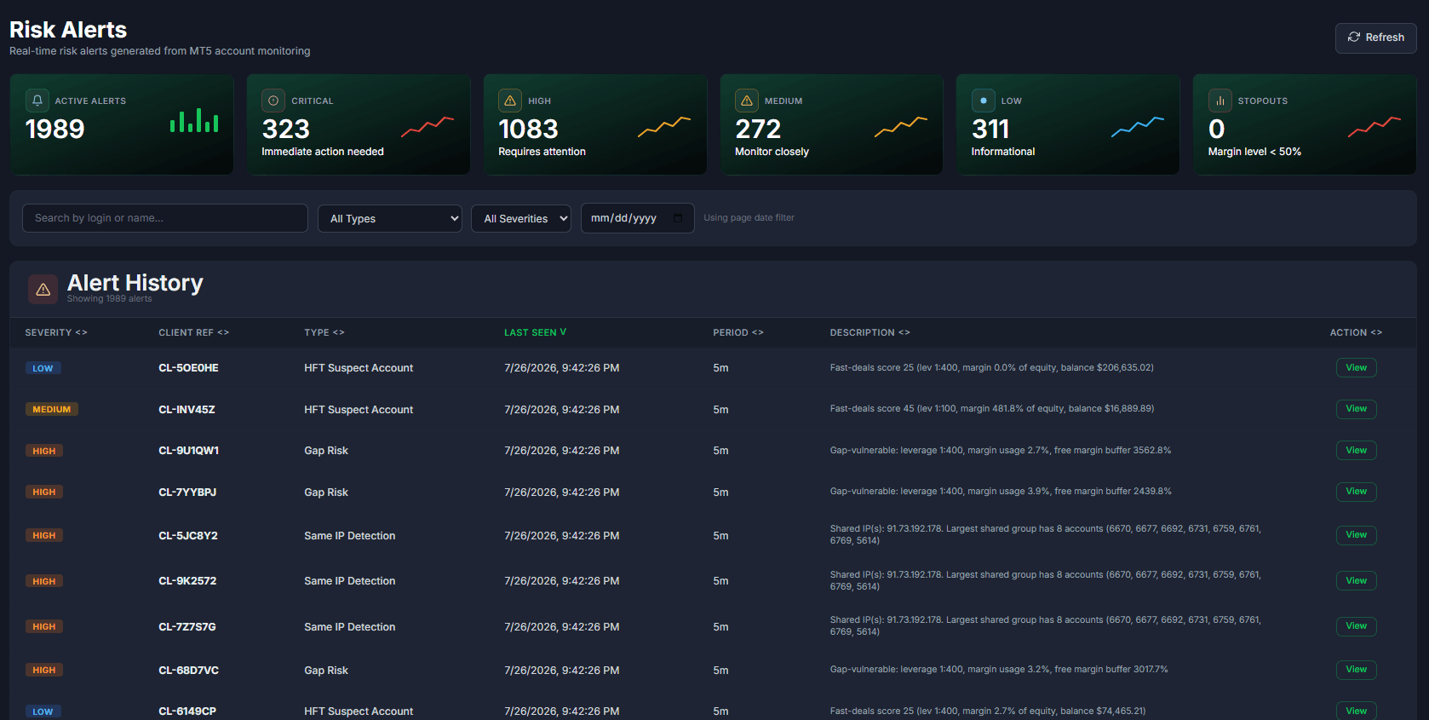The height and width of the screenshot is (720, 1429).
Task: Click the red trend line on Stopouts card
Action: coord(1374,126)
